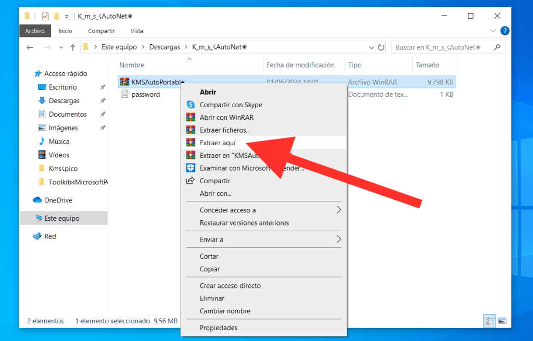
Task: Expand the Enviar a submenu
Action: [338, 239]
